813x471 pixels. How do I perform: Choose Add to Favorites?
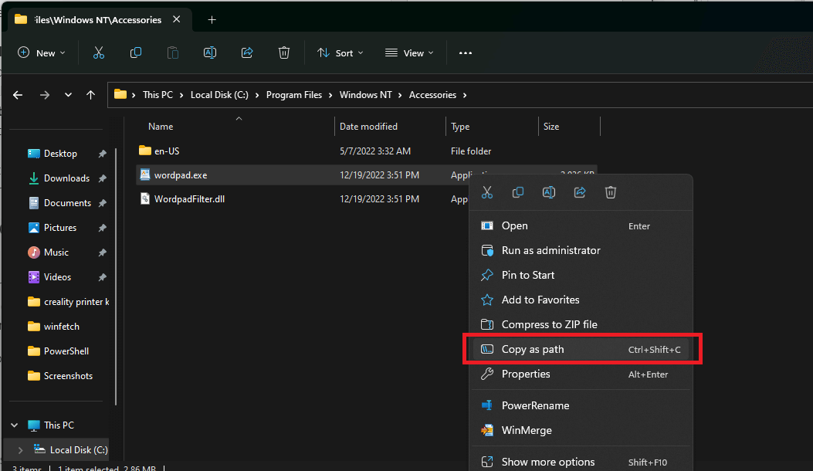pyautogui.click(x=581, y=300)
